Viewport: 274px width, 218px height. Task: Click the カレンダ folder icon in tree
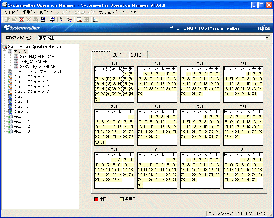[10, 52]
